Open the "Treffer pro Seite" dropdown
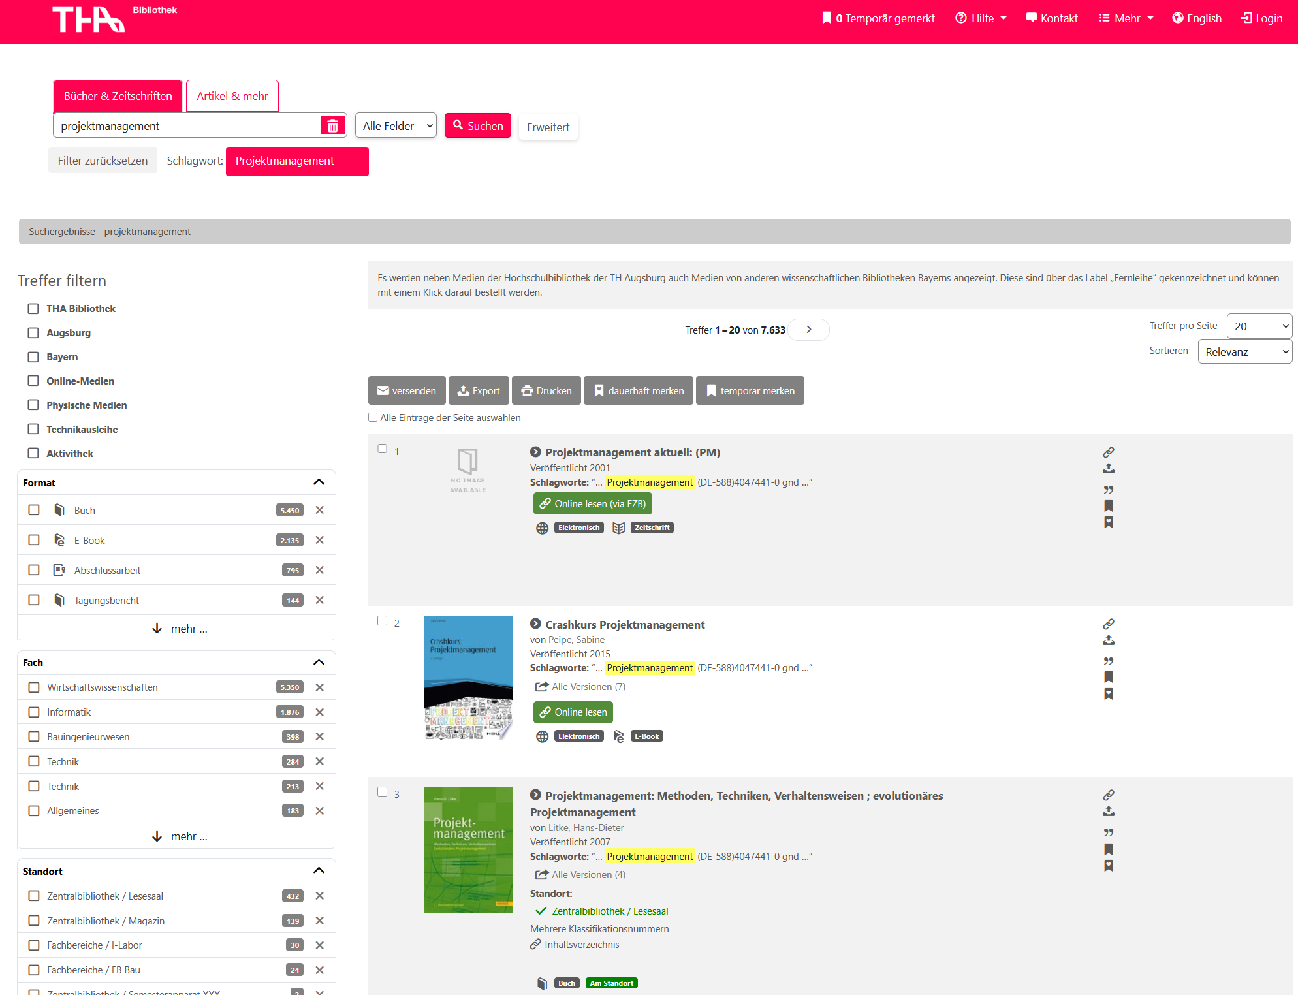This screenshot has height=995, width=1298. pos(1259,326)
